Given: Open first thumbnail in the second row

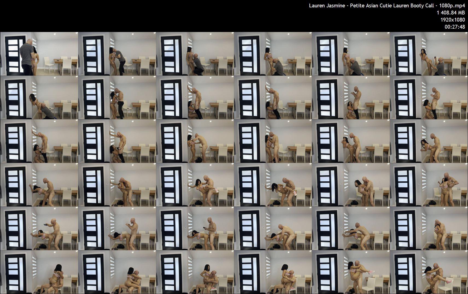Looking at the screenshot, I should click(39, 97).
